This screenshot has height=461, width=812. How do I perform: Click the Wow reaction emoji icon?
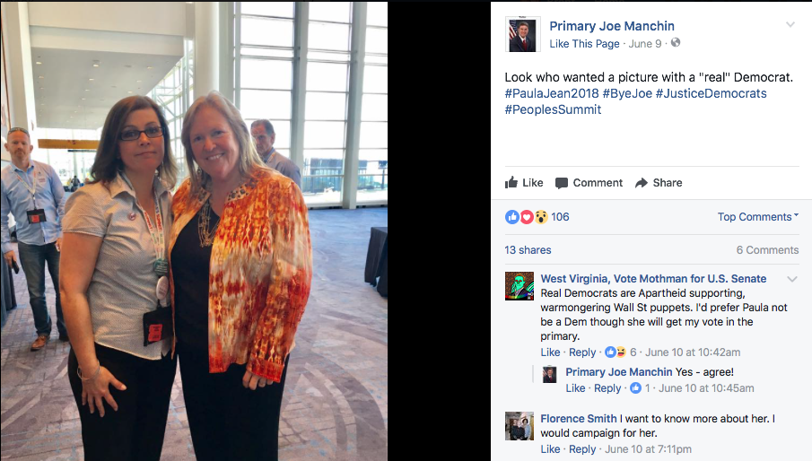point(541,217)
